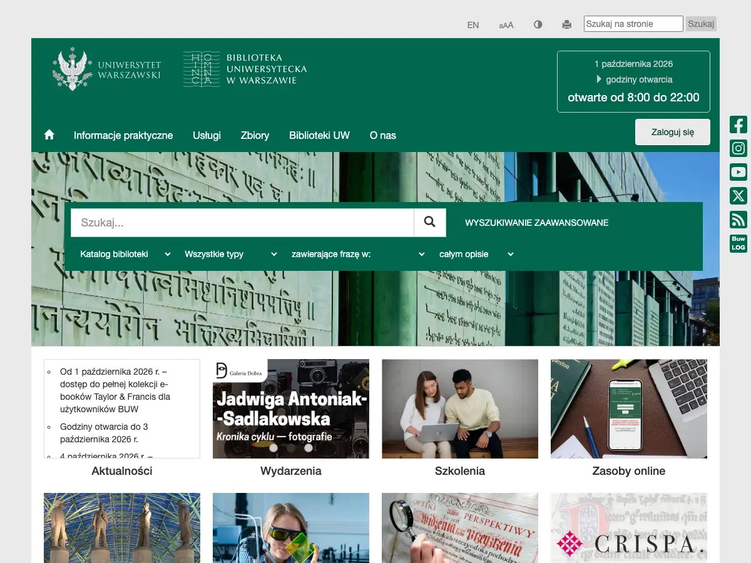
Task: Focus the main 'Szukaj...' catalog search field
Action: coord(242,222)
